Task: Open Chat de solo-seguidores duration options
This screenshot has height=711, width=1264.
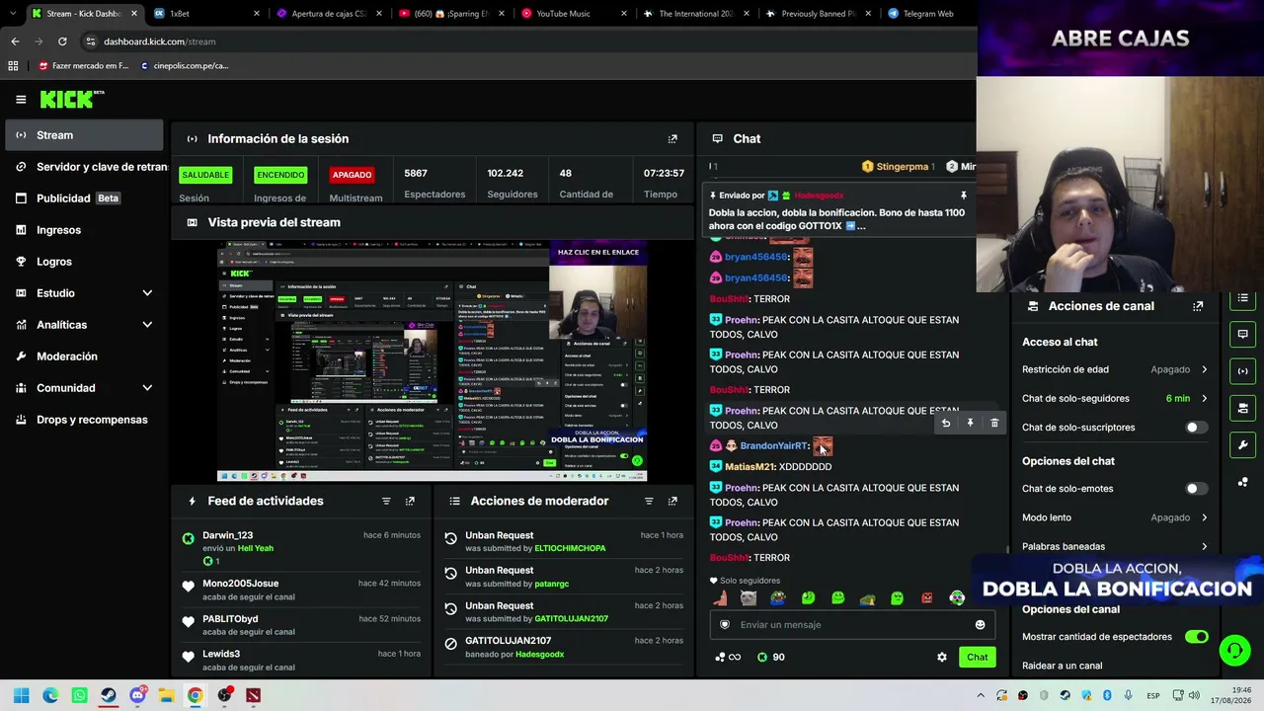Action: (x=1115, y=398)
